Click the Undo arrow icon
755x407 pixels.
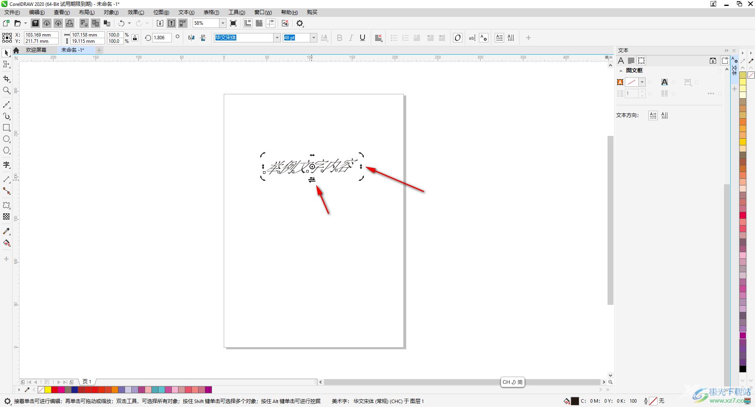(x=122, y=23)
